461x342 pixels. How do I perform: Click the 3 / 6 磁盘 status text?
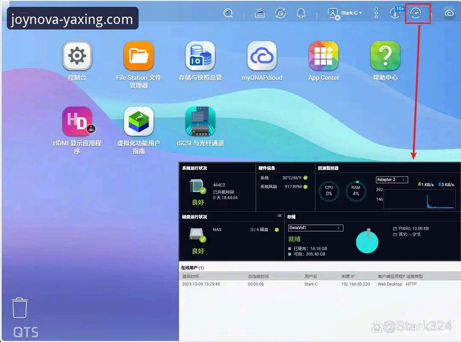click(259, 230)
